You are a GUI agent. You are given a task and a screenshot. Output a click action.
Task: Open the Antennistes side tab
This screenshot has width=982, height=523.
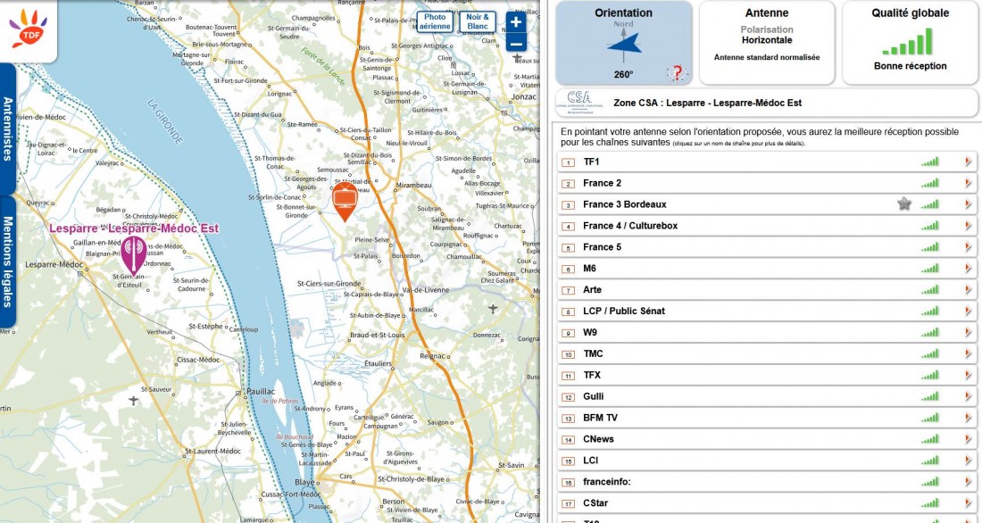(7, 129)
